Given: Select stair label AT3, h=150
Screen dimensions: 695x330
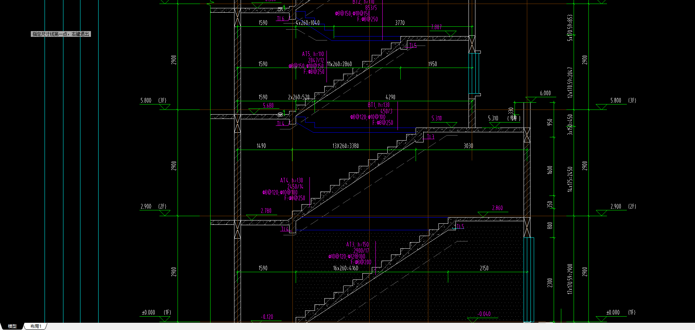Looking at the screenshot, I should pos(358,245).
